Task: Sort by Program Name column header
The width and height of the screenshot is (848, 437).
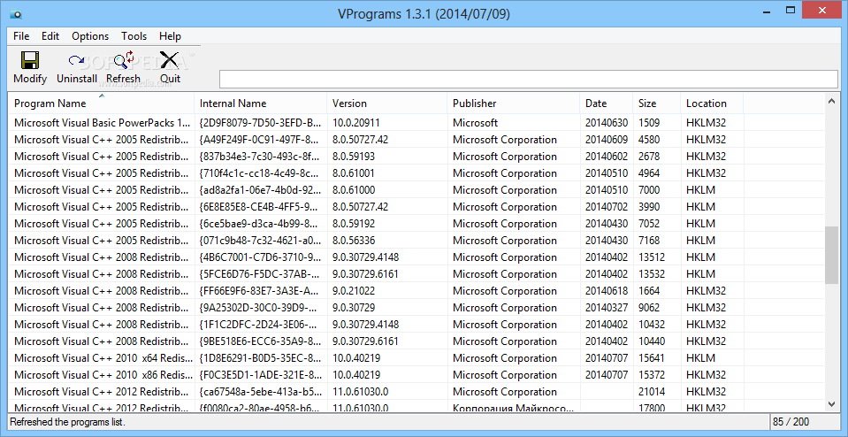Action: pyautogui.click(x=101, y=103)
